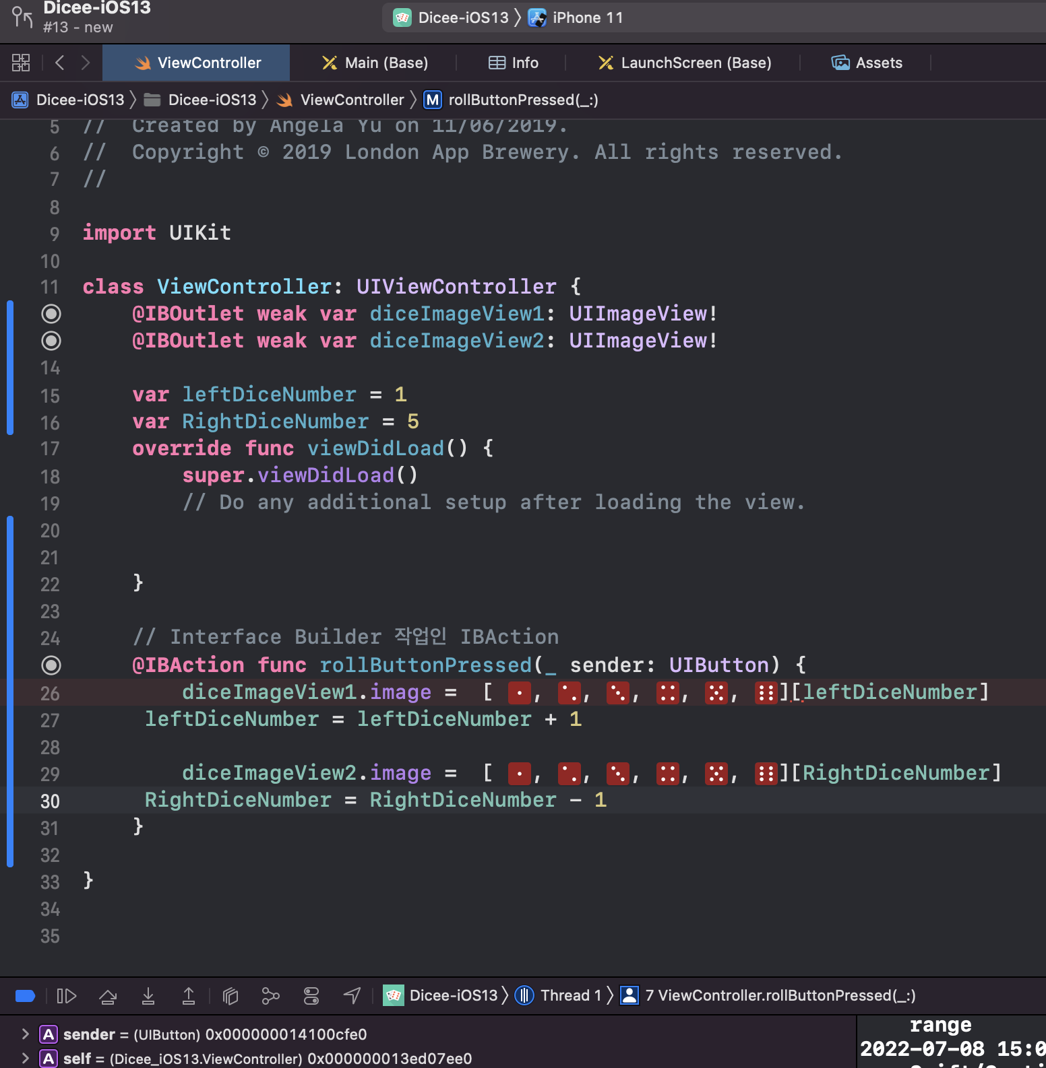Open environment overrides
Screen dimensions: 1046x1068
pyautogui.click(x=311, y=995)
